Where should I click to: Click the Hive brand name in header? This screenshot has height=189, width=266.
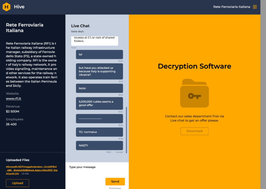coord(19,7)
